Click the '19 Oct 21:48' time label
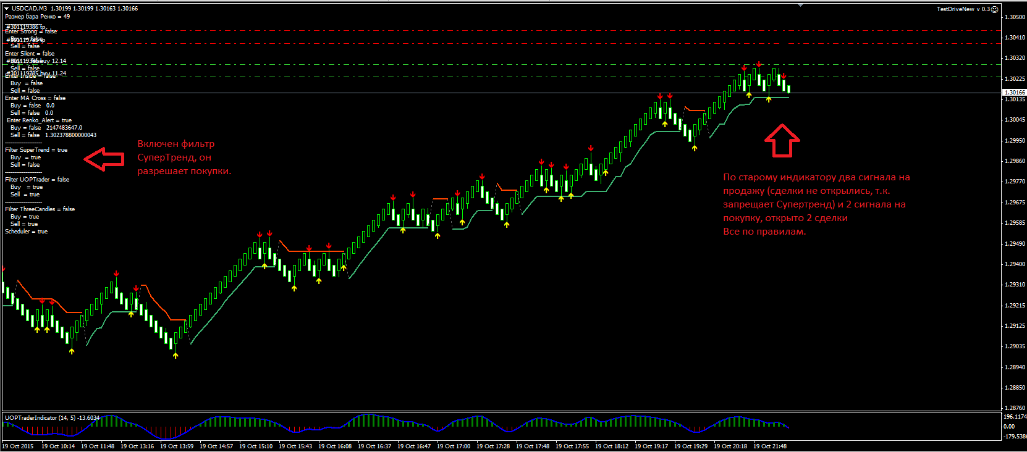The height and width of the screenshot is (452, 1027). (770, 446)
